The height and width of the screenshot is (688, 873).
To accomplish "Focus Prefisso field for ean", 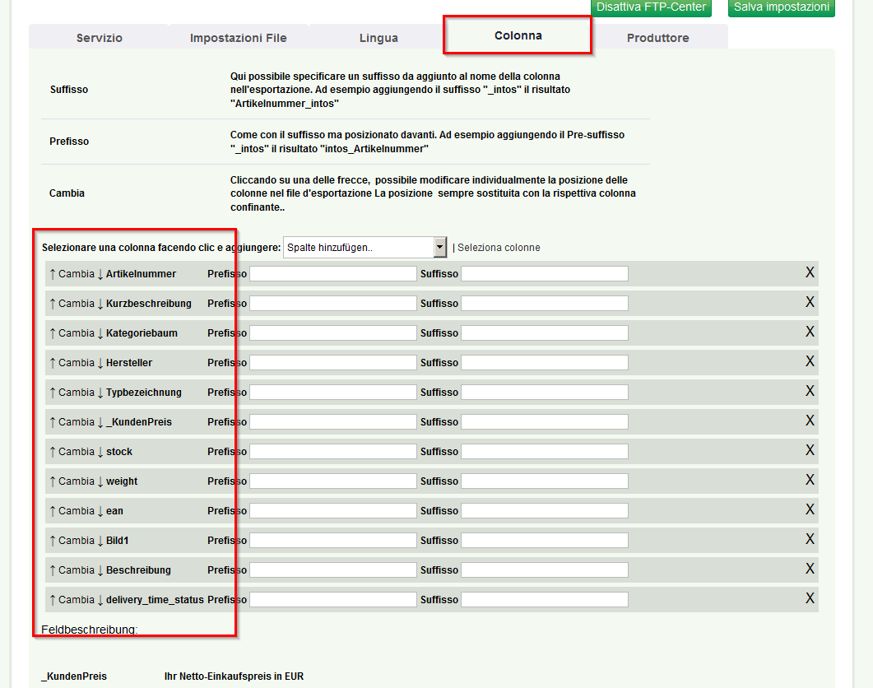I will point(333,511).
